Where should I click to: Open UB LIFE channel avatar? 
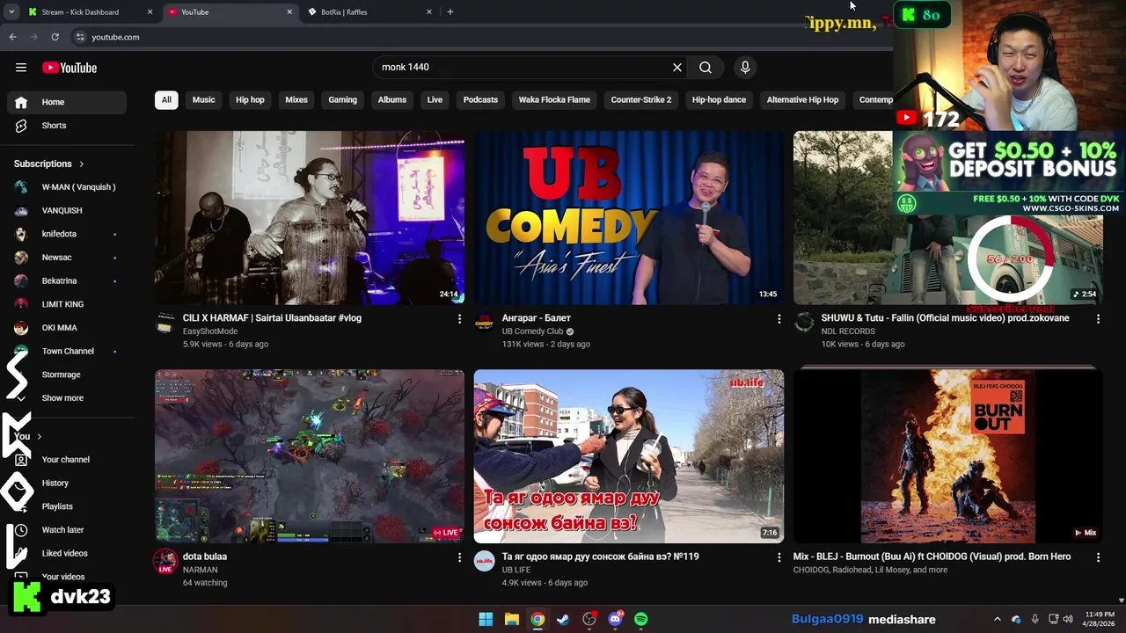coord(484,561)
